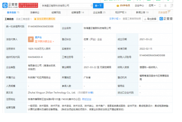Clear the search box with the X icon

(91, 6)
